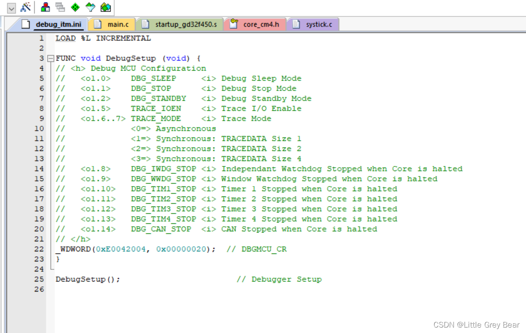Open Manage Run-Time Environment green diamond icon
The width and height of the screenshot is (526, 333).
75,7
